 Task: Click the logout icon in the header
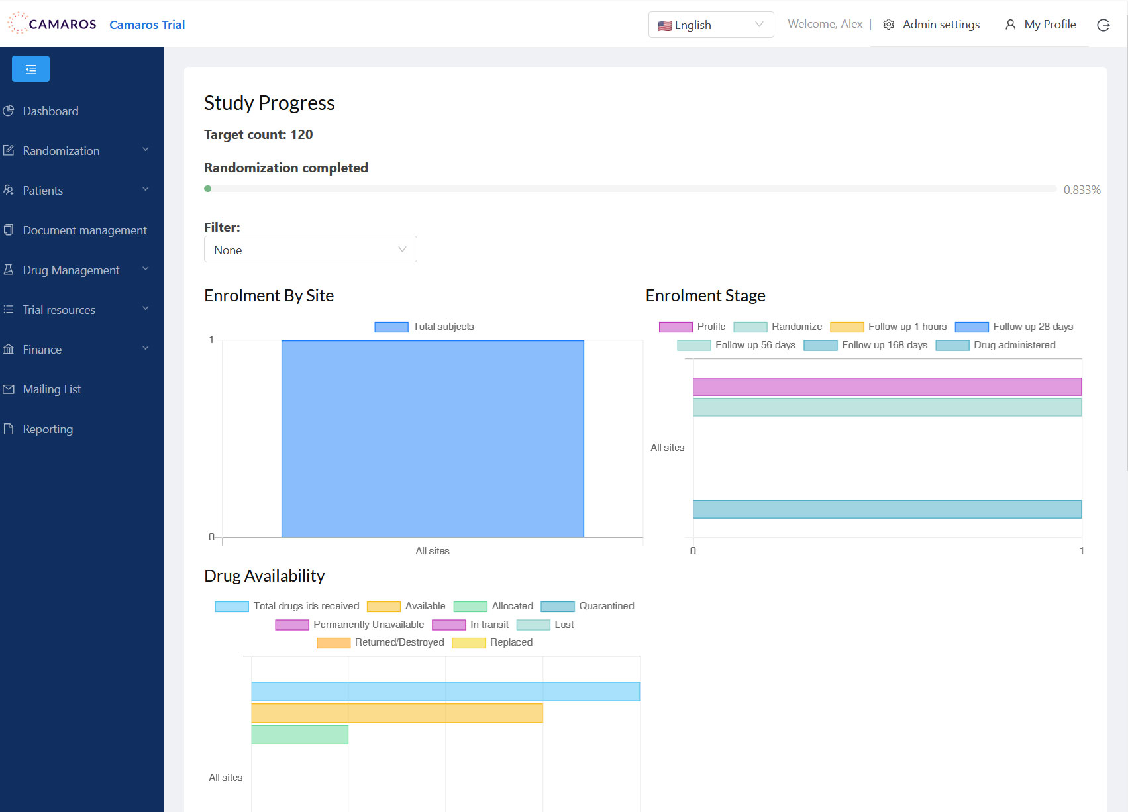pos(1103,25)
